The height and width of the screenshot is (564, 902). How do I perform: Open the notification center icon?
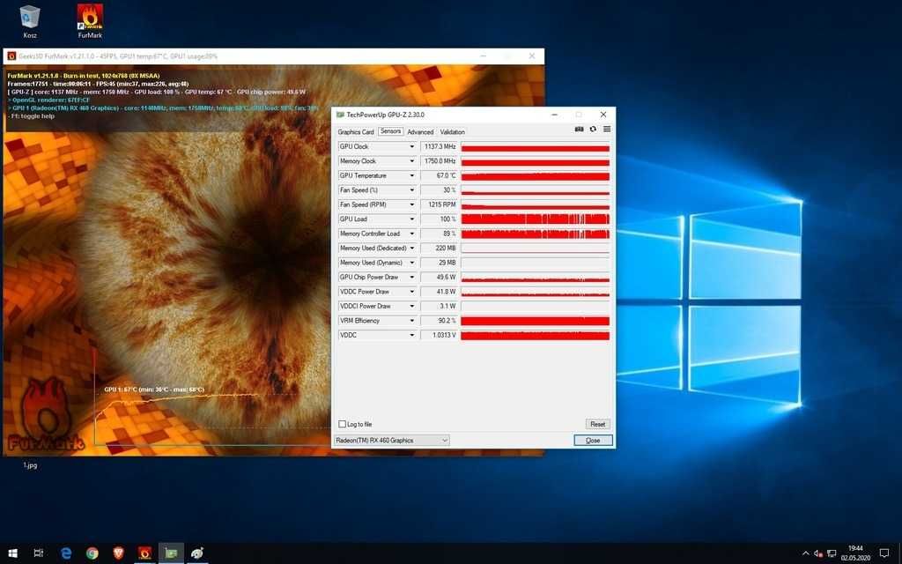coord(884,553)
